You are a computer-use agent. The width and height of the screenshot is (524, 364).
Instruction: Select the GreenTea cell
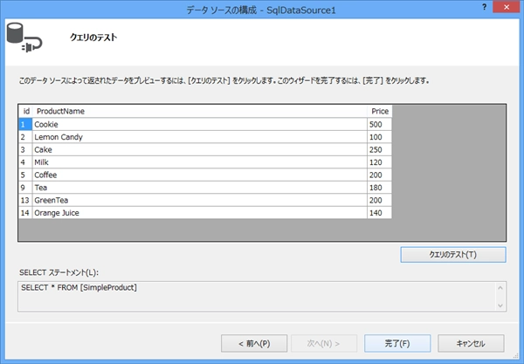click(200, 201)
